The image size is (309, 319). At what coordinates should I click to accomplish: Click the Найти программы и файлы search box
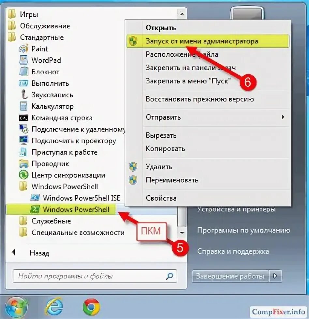coord(95,276)
